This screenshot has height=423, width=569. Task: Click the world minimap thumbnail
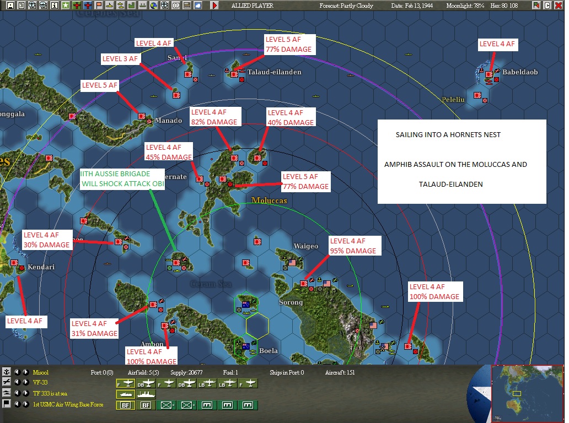527,394
